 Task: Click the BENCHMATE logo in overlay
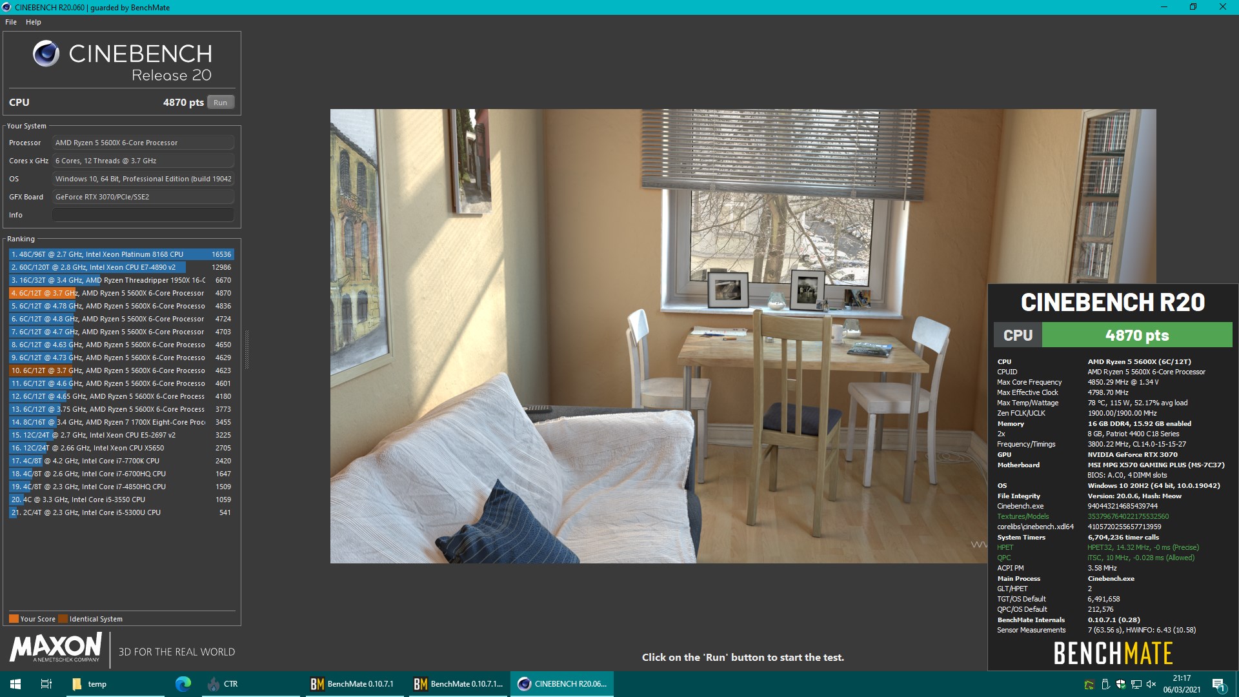tap(1113, 654)
